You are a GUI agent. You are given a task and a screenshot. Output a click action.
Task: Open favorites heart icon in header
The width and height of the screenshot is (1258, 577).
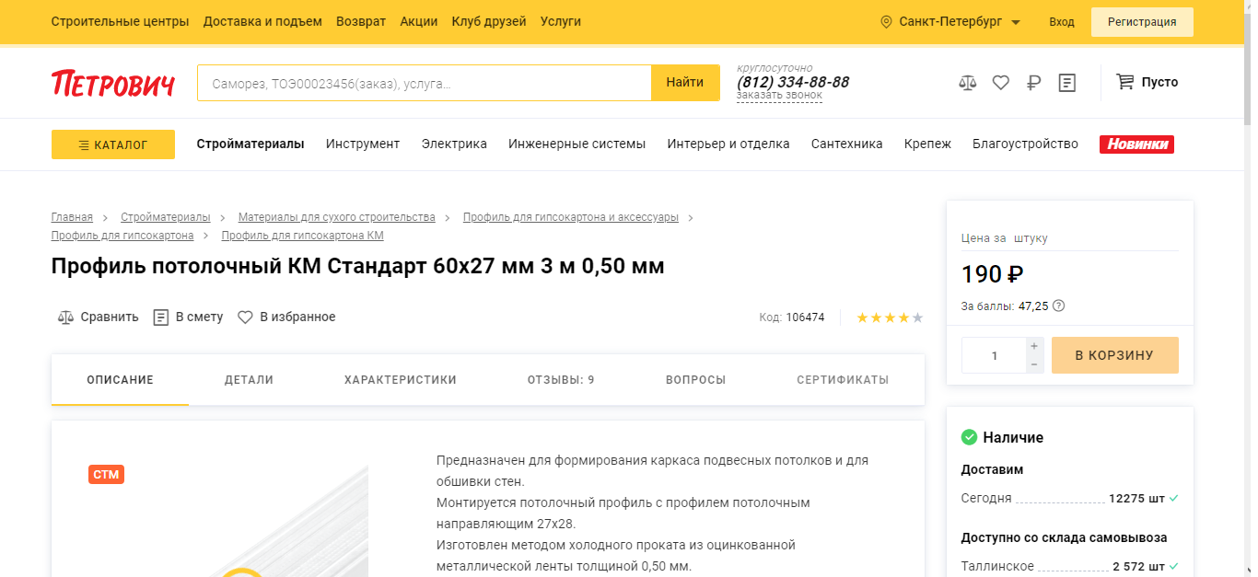pos(1001,83)
